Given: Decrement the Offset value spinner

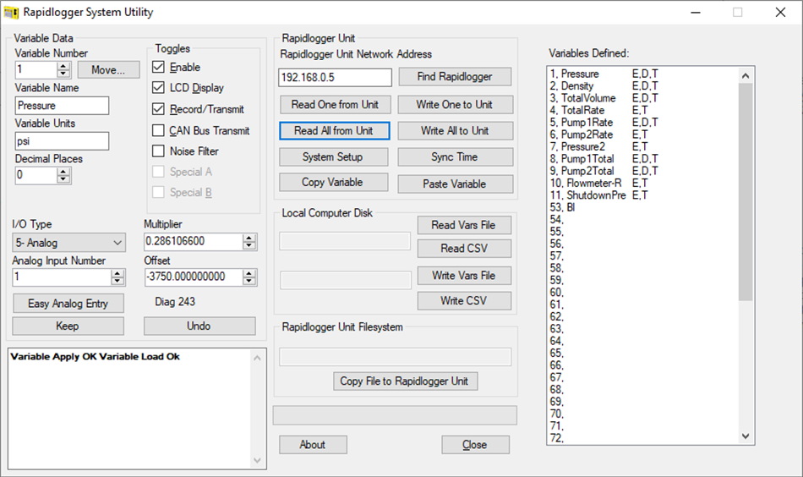Looking at the screenshot, I should 249,281.
